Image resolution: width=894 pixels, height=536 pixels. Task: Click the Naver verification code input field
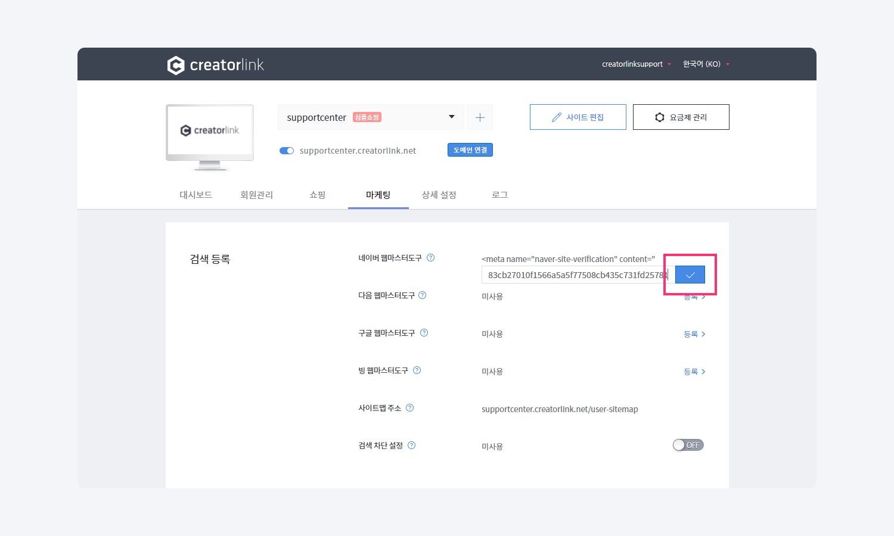[x=575, y=275]
